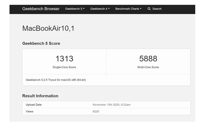
Task: Click the Geekbench Browser logo link
Action: point(41,9)
